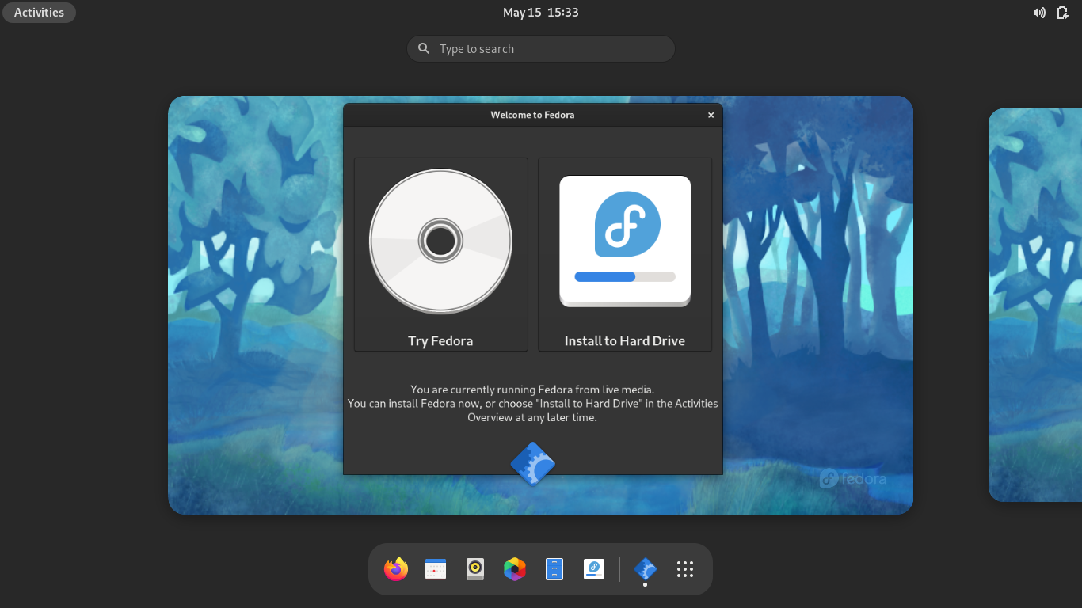Viewport: 1082px width, 608px height.
Task: Click the battery power icon in top bar
Action: 1063,13
